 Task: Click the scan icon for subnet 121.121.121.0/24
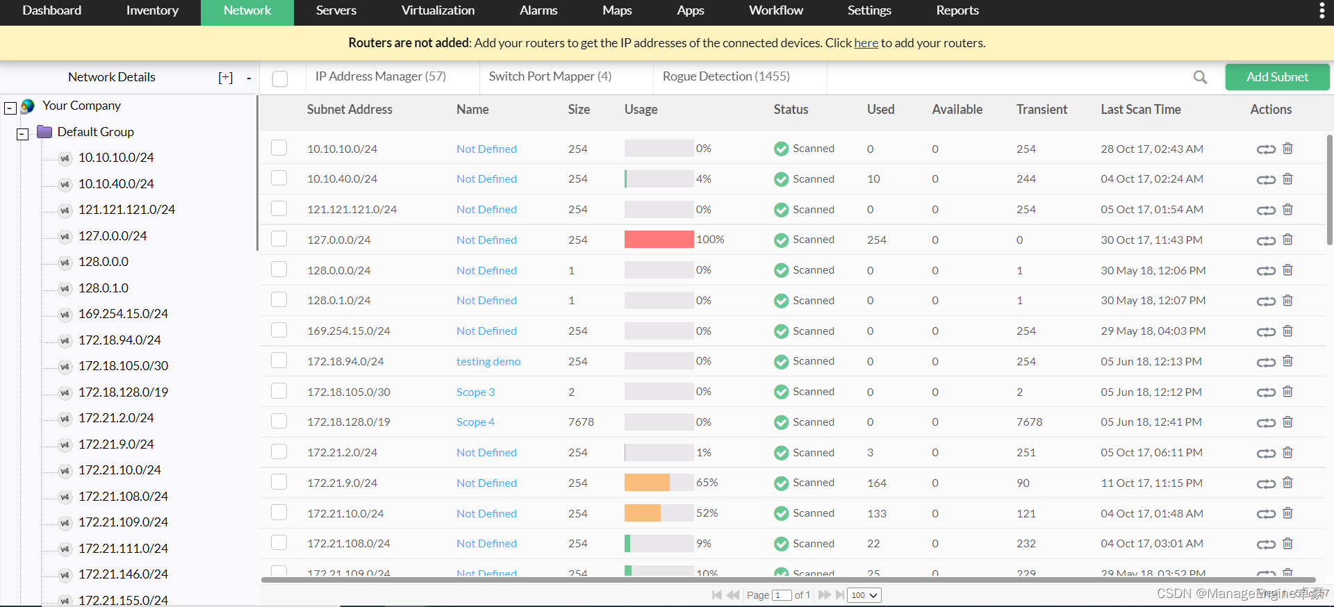coord(1266,210)
